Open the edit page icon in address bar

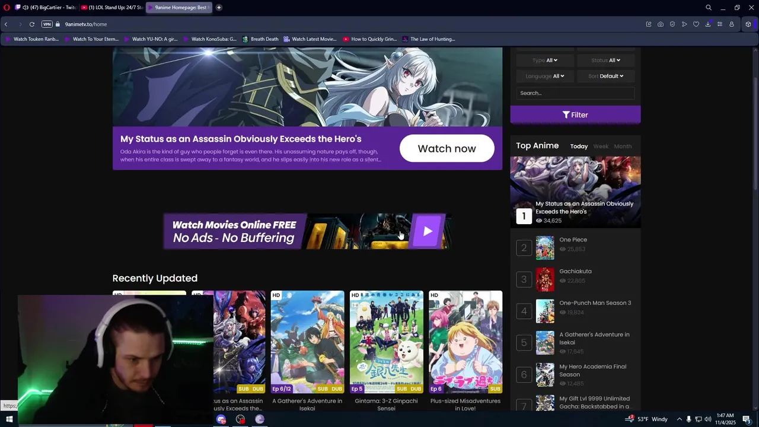(649, 24)
